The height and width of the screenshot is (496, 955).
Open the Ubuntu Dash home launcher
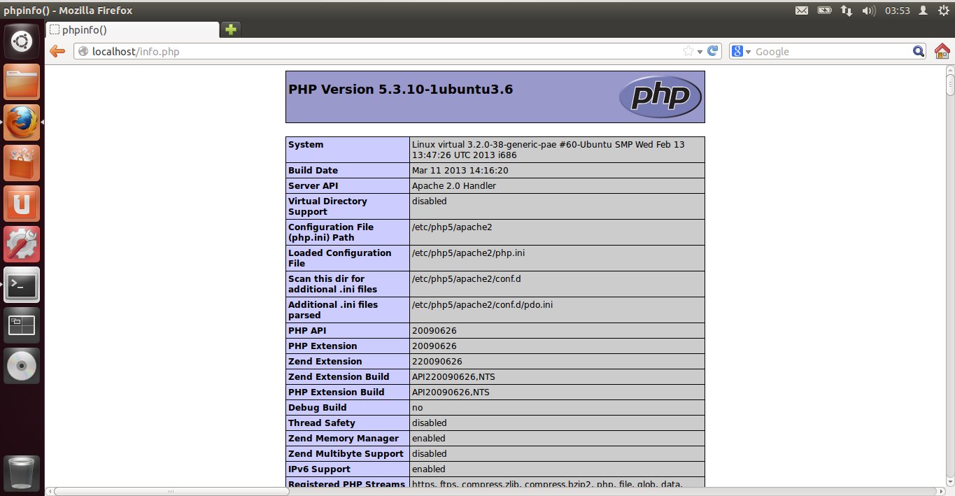click(22, 42)
